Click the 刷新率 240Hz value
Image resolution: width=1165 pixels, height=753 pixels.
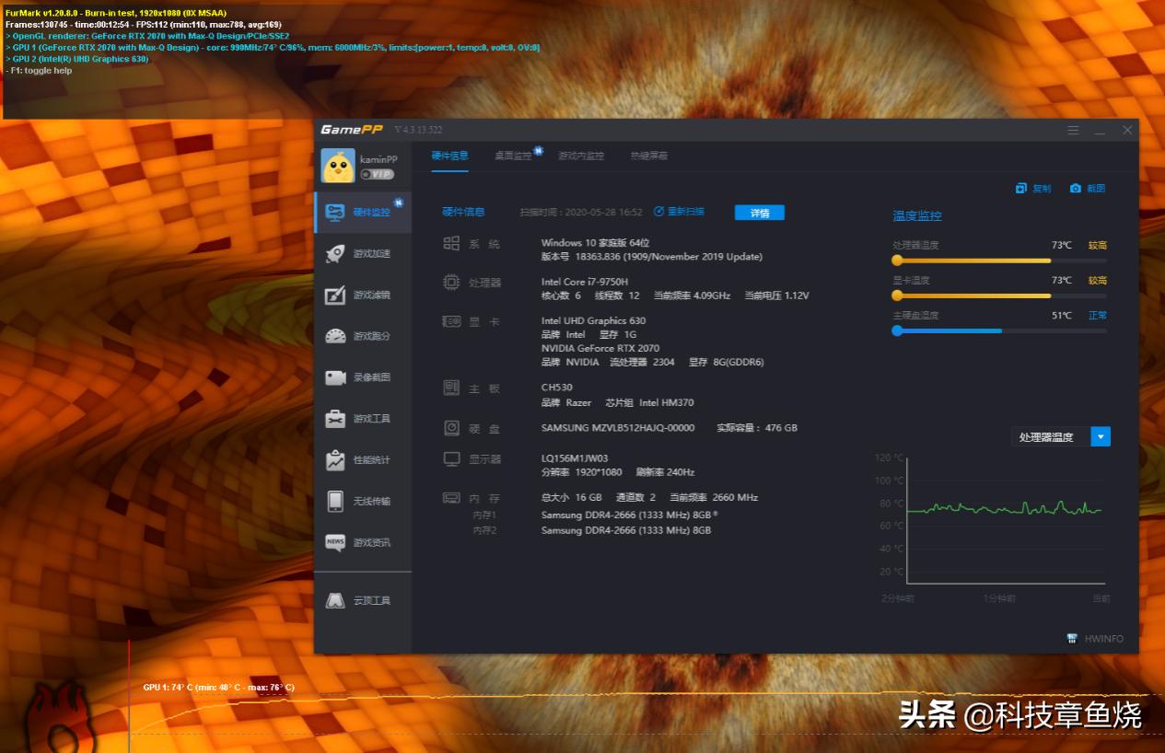click(x=665, y=471)
